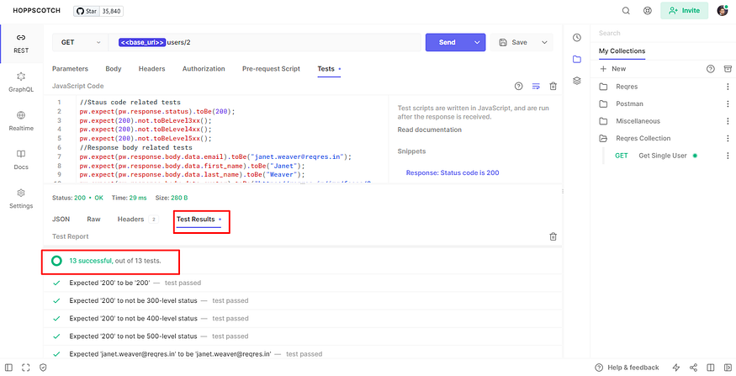Click the Invite button
The height and width of the screenshot is (376, 736).
point(684,10)
